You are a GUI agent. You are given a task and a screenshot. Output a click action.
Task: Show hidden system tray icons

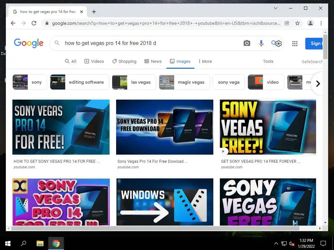pos(276,243)
